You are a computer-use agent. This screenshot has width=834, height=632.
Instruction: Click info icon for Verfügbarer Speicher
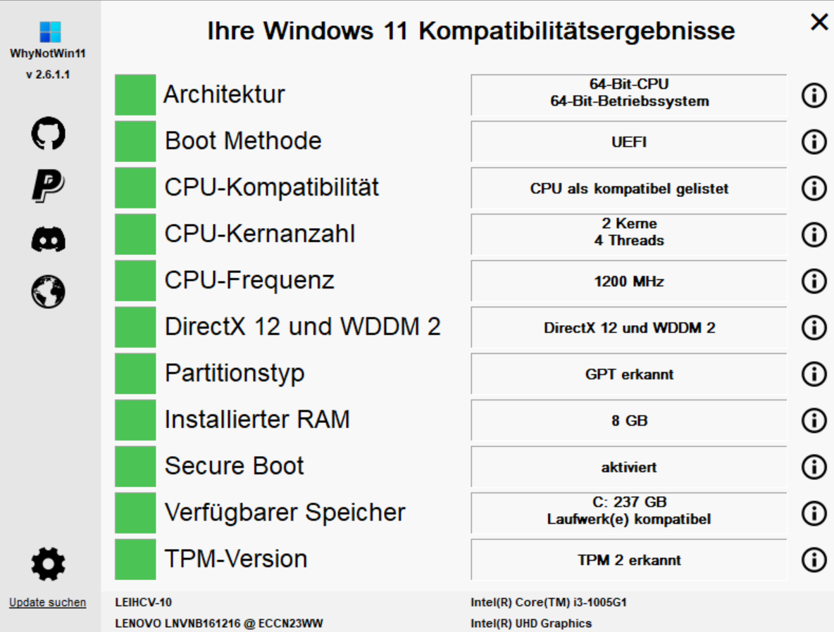tap(814, 514)
